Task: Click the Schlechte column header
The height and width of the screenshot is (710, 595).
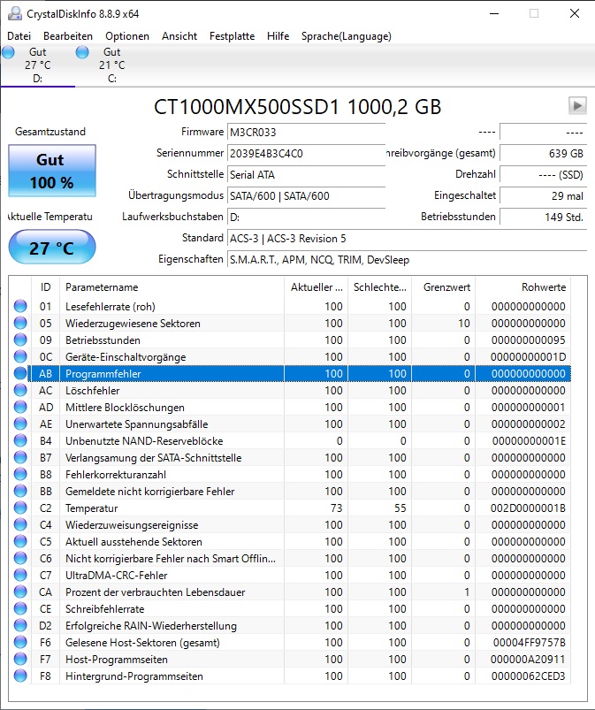Action: coord(379,287)
